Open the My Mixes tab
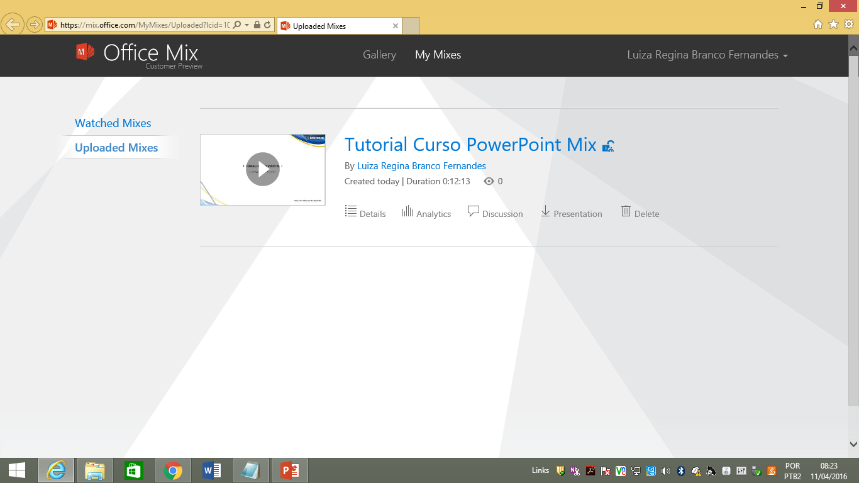This screenshot has width=859, height=483. [x=438, y=55]
